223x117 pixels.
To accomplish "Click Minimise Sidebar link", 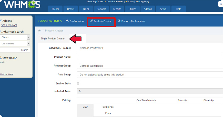I will [x=7, y=74].
